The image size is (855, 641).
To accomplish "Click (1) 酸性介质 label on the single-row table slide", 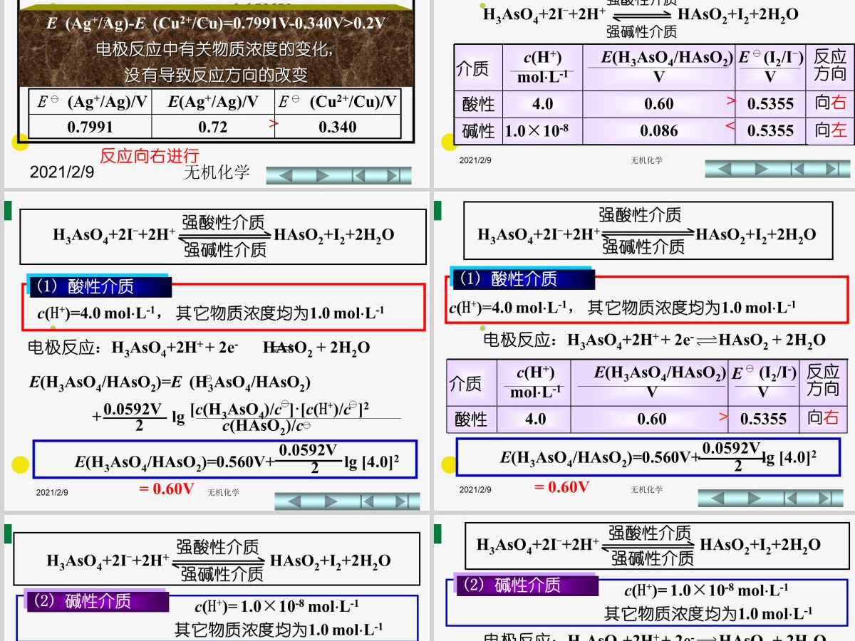I will point(523,279).
